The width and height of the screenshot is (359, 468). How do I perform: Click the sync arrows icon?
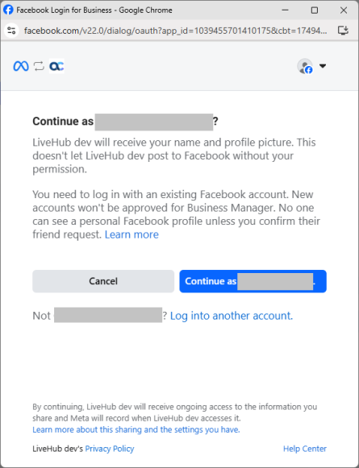[x=39, y=66]
